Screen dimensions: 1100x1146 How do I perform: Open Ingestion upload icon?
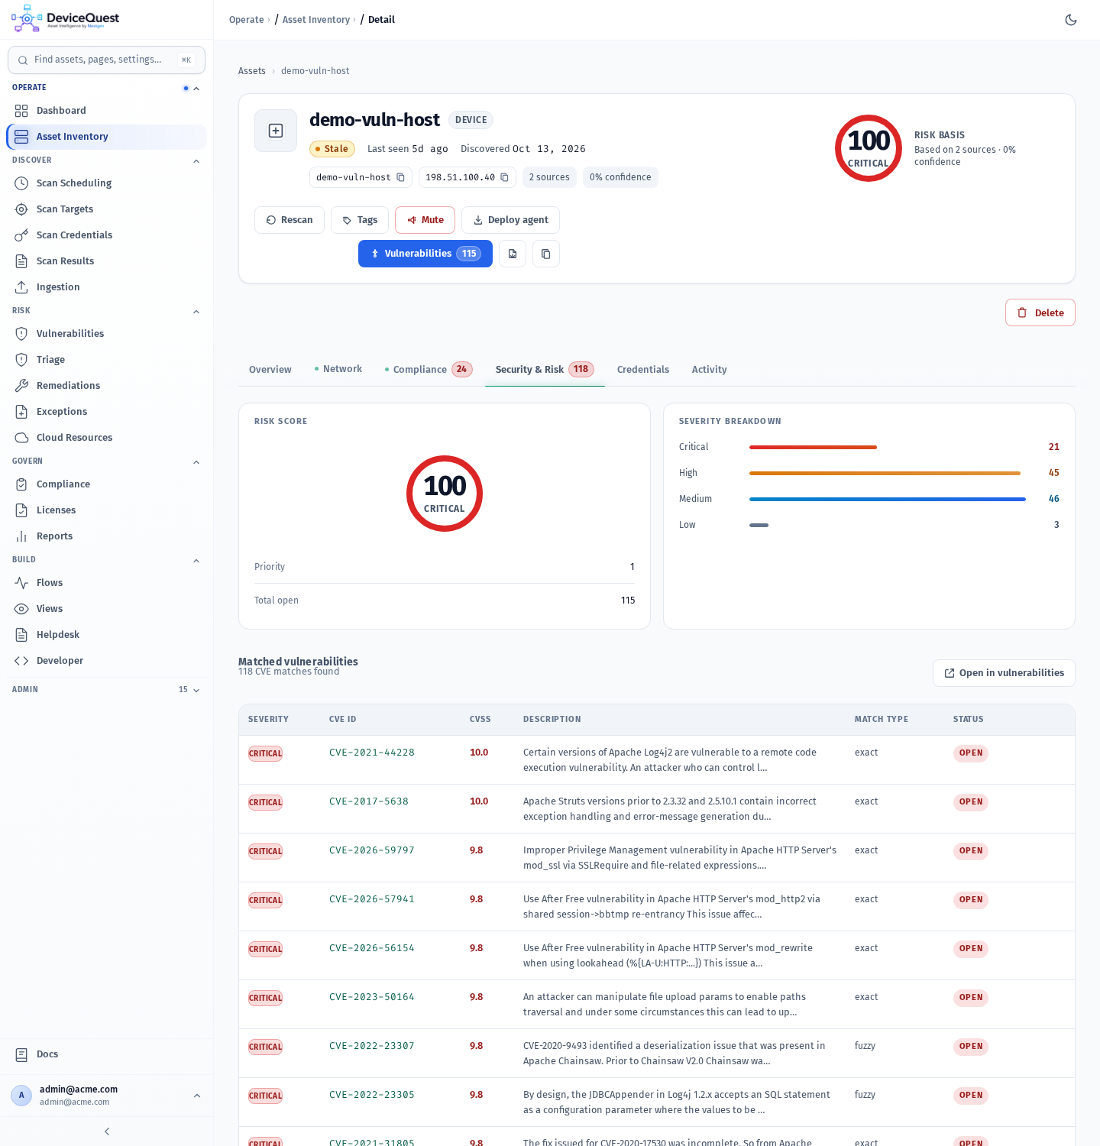[21, 287]
